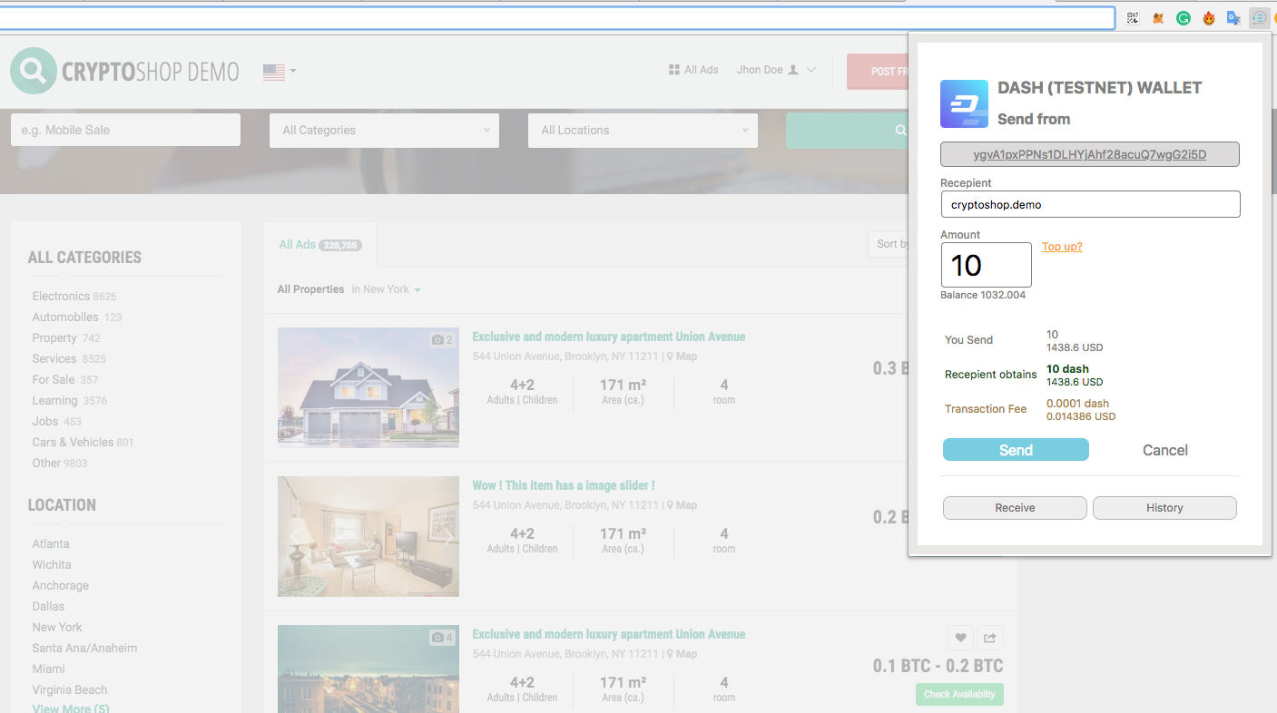
Task: Open the Receive view in the wallet
Action: tap(1015, 508)
